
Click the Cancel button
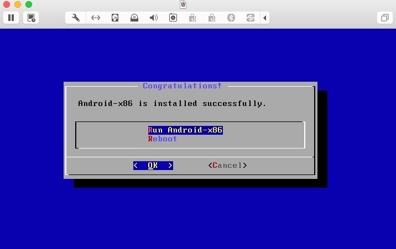tap(227, 165)
